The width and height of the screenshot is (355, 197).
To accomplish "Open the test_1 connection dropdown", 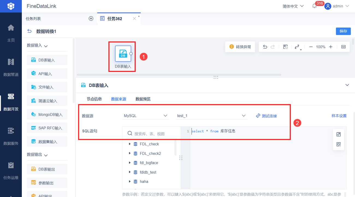I will coord(211,116).
